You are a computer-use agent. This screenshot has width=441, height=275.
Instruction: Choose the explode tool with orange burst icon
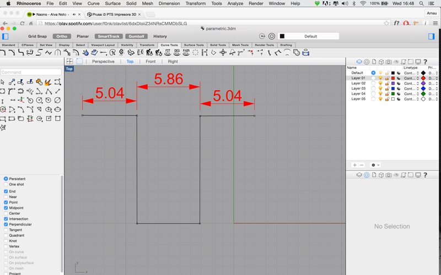click(x=48, y=82)
